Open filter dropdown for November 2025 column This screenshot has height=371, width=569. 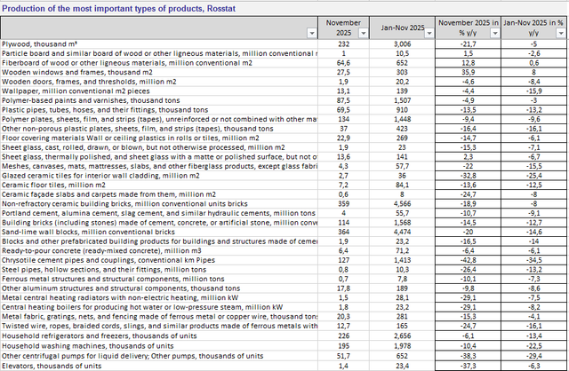click(364, 34)
